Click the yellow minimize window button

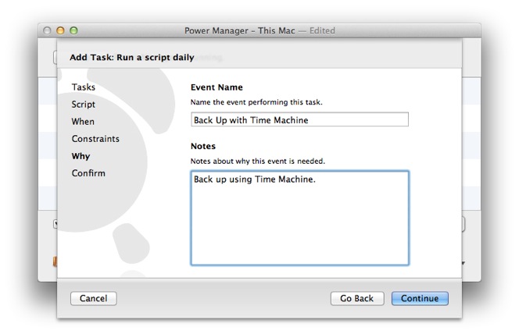coord(60,30)
